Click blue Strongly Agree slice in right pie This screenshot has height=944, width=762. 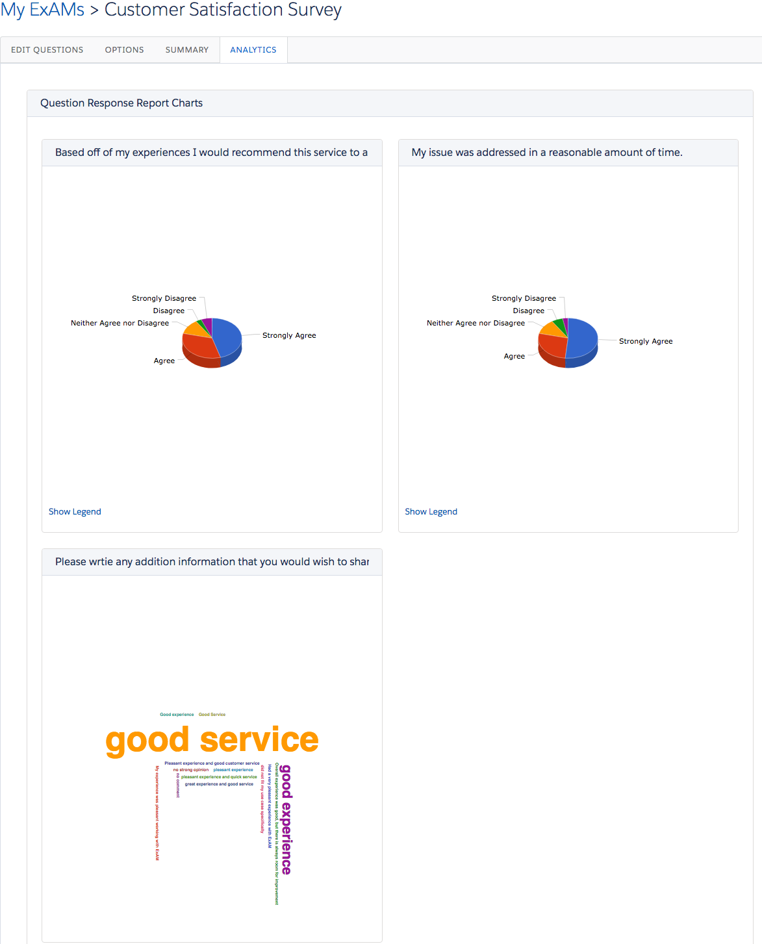[x=583, y=338]
